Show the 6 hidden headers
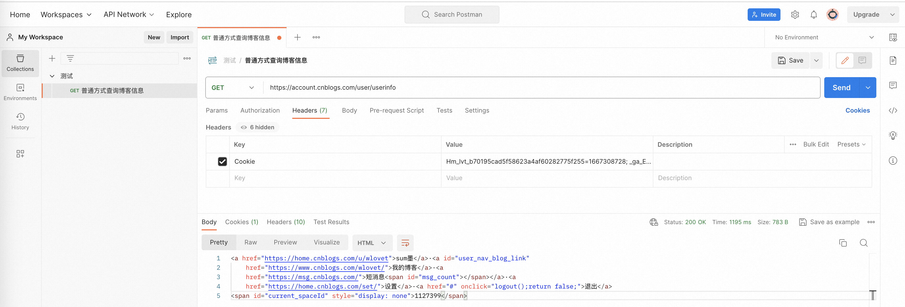 (x=258, y=127)
